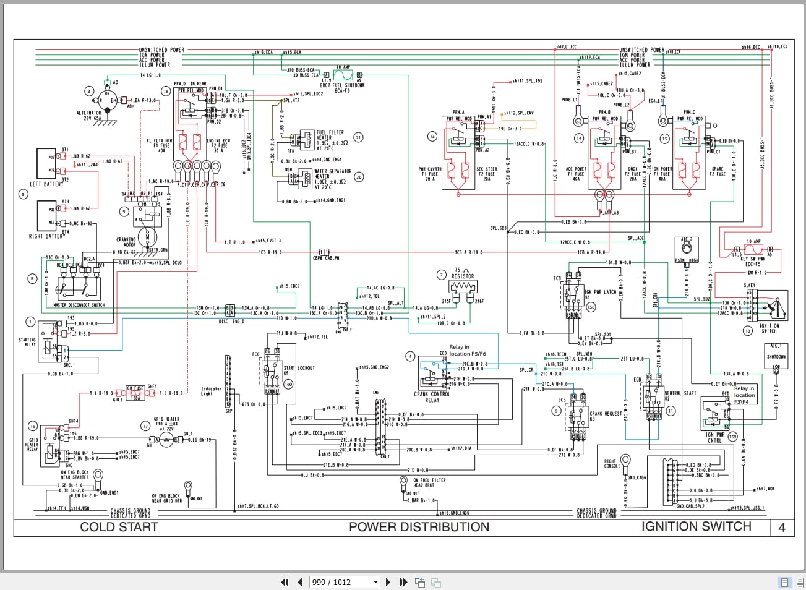Go to the previous page
Viewport: 806px width, 590px height.
[300, 582]
